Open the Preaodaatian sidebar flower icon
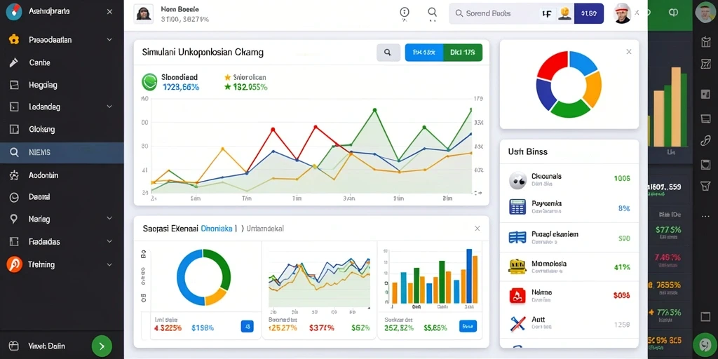 pos(14,39)
